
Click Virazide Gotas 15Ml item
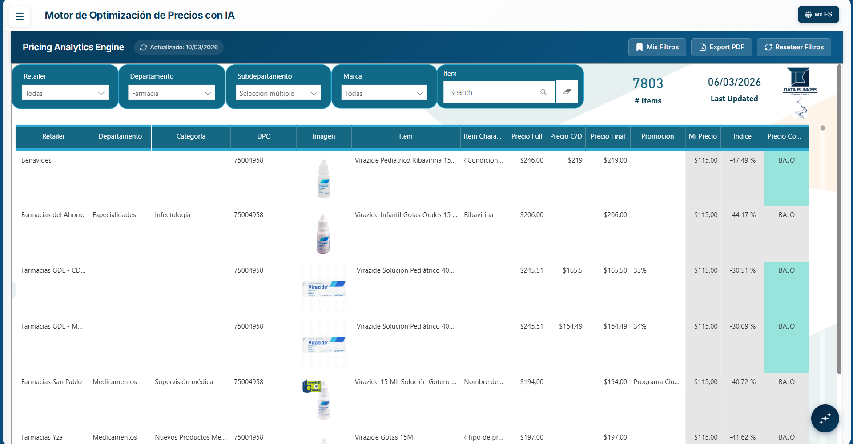pyautogui.click(x=385, y=437)
